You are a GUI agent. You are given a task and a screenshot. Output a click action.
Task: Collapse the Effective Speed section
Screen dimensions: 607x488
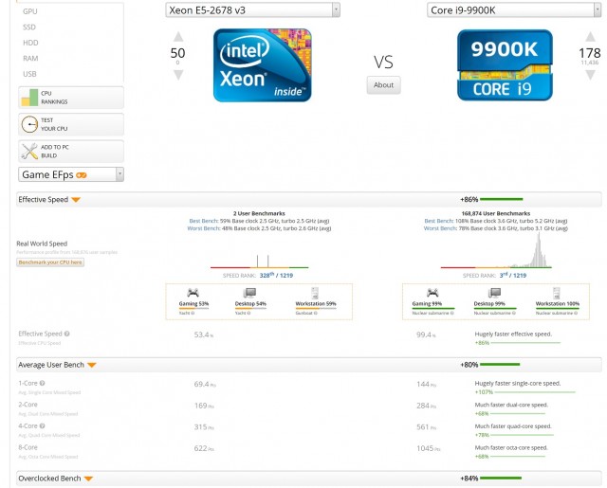(x=76, y=200)
